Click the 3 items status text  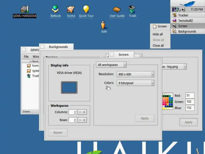click(26, 112)
